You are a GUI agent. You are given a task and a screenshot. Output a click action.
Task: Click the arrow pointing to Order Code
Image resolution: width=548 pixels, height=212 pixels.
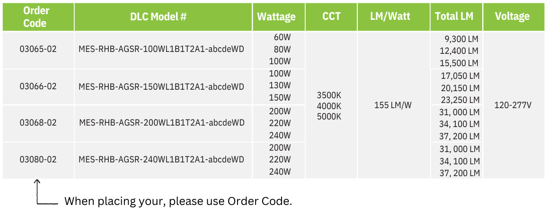[x=47, y=192]
